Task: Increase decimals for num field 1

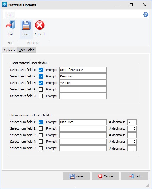Action: coord(134,121)
